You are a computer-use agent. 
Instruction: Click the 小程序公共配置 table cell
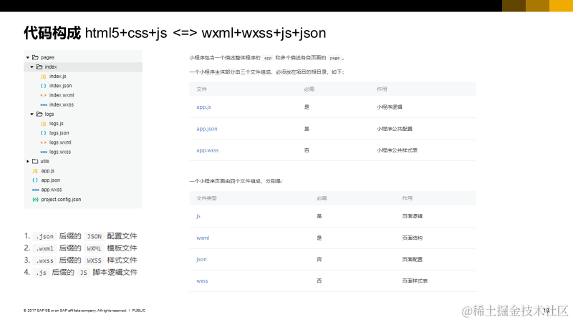coord(395,129)
